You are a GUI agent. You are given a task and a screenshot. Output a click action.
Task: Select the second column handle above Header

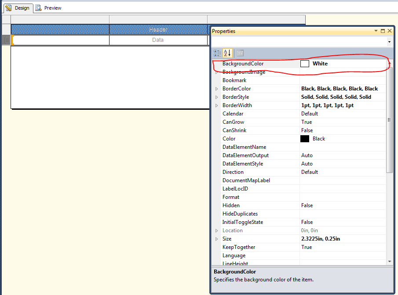(158, 19)
